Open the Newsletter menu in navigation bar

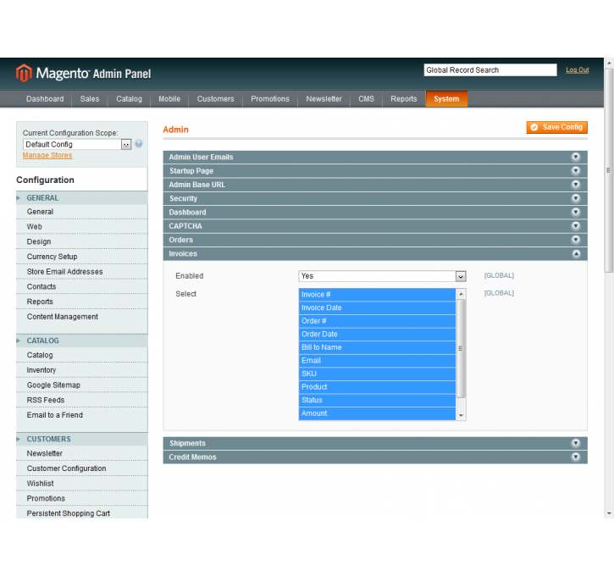click(324, 99)
